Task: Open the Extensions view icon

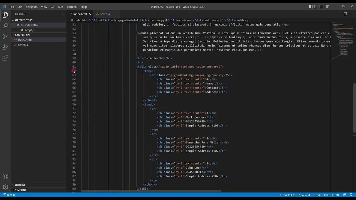Action: coord(5,58)
